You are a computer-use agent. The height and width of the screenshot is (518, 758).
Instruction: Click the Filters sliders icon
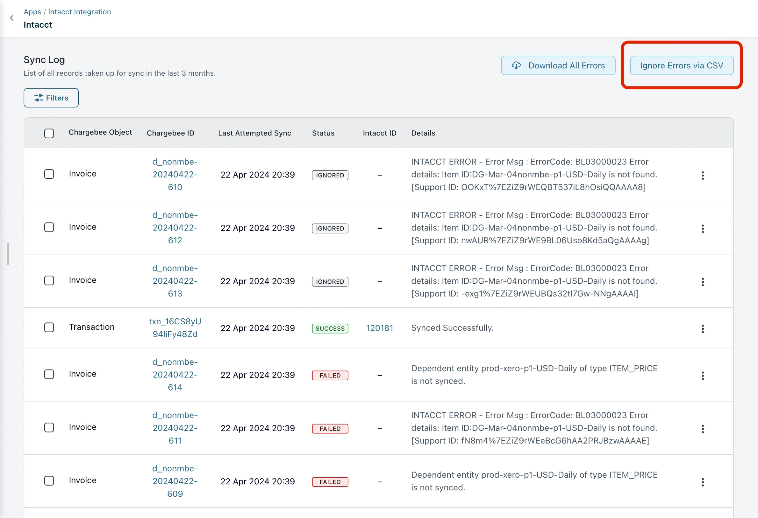(x=39, y=98)
